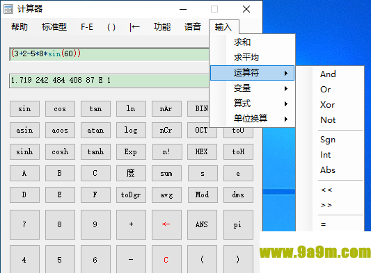Click the Mod button
The width and height of the screenshot is (371, 273).
coord(202,195)
